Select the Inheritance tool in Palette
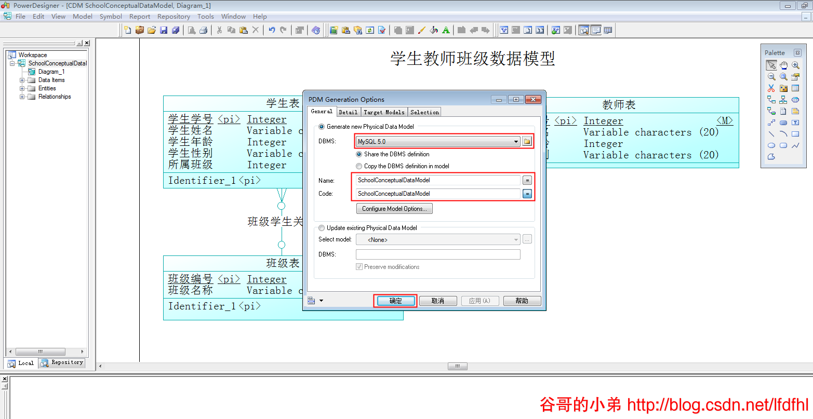Image resolution: width=813 pixels, height=419 pixels. (783, 100)
